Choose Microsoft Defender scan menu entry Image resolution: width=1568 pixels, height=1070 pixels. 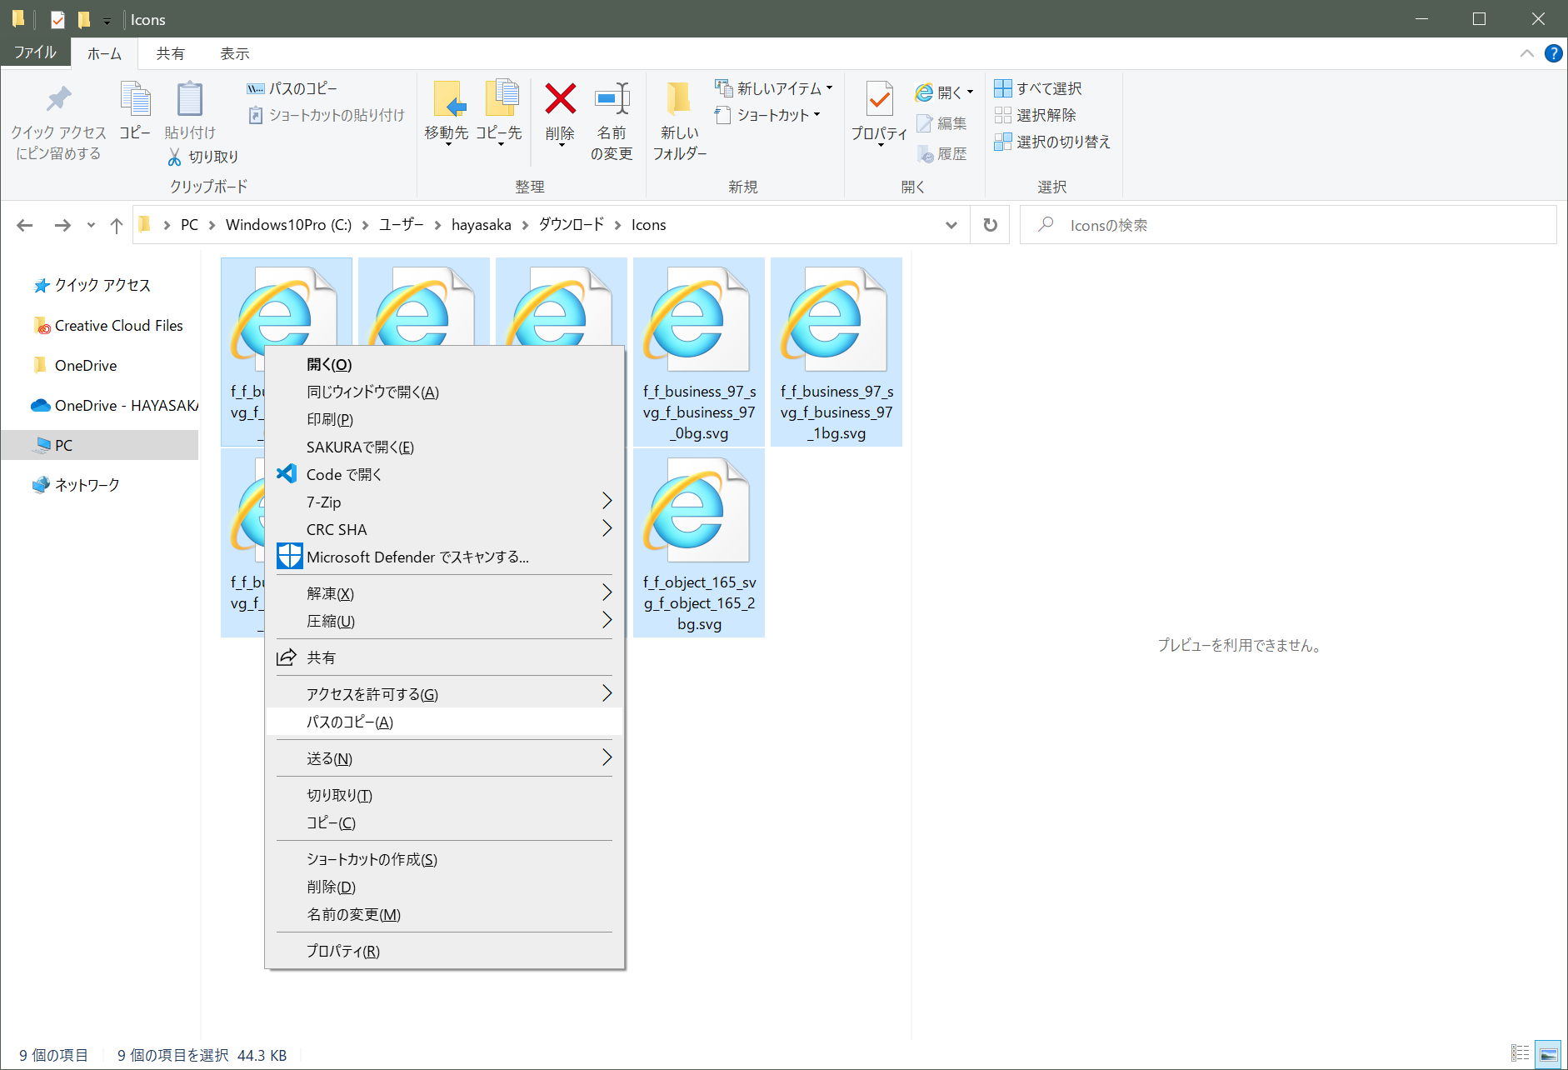(445, 557)
